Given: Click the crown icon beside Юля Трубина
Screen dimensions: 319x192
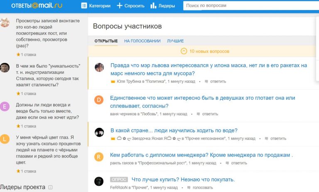Looking at the screenshot, I should (x=113, y=82).
